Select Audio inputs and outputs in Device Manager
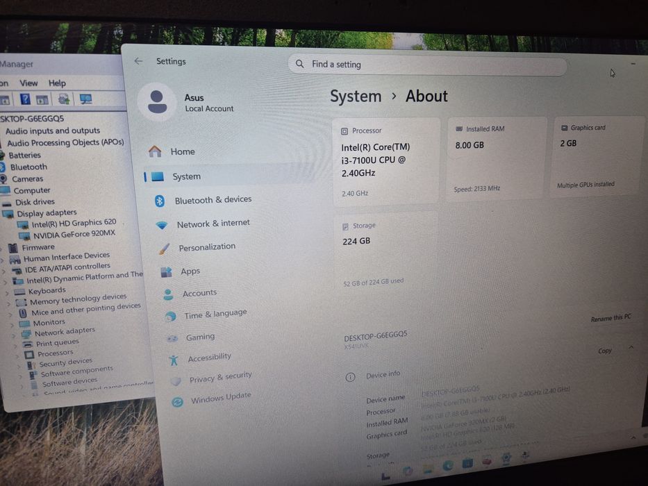The width and height of the screenshot is (648, 486). tap(53, 131)
